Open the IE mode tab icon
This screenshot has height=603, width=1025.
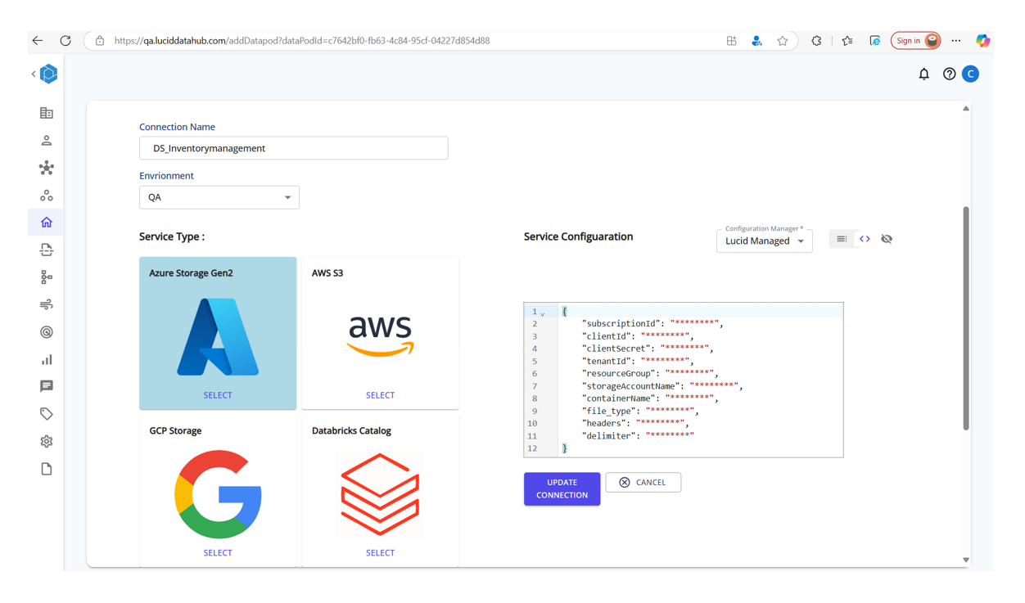[x=874, y=40]
